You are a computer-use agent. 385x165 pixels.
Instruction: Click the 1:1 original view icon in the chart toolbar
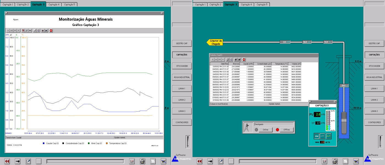coord(30,31)
